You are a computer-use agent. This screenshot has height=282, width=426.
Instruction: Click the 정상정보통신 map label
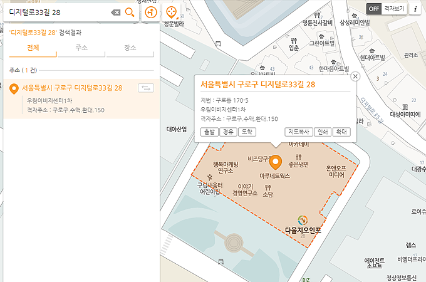(x=402, y=278)
